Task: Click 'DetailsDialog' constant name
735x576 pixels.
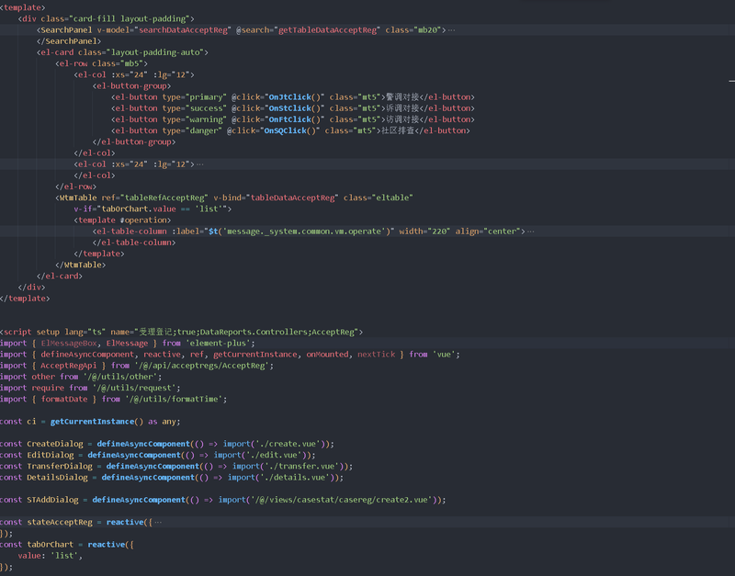Action: click(57, 478)
